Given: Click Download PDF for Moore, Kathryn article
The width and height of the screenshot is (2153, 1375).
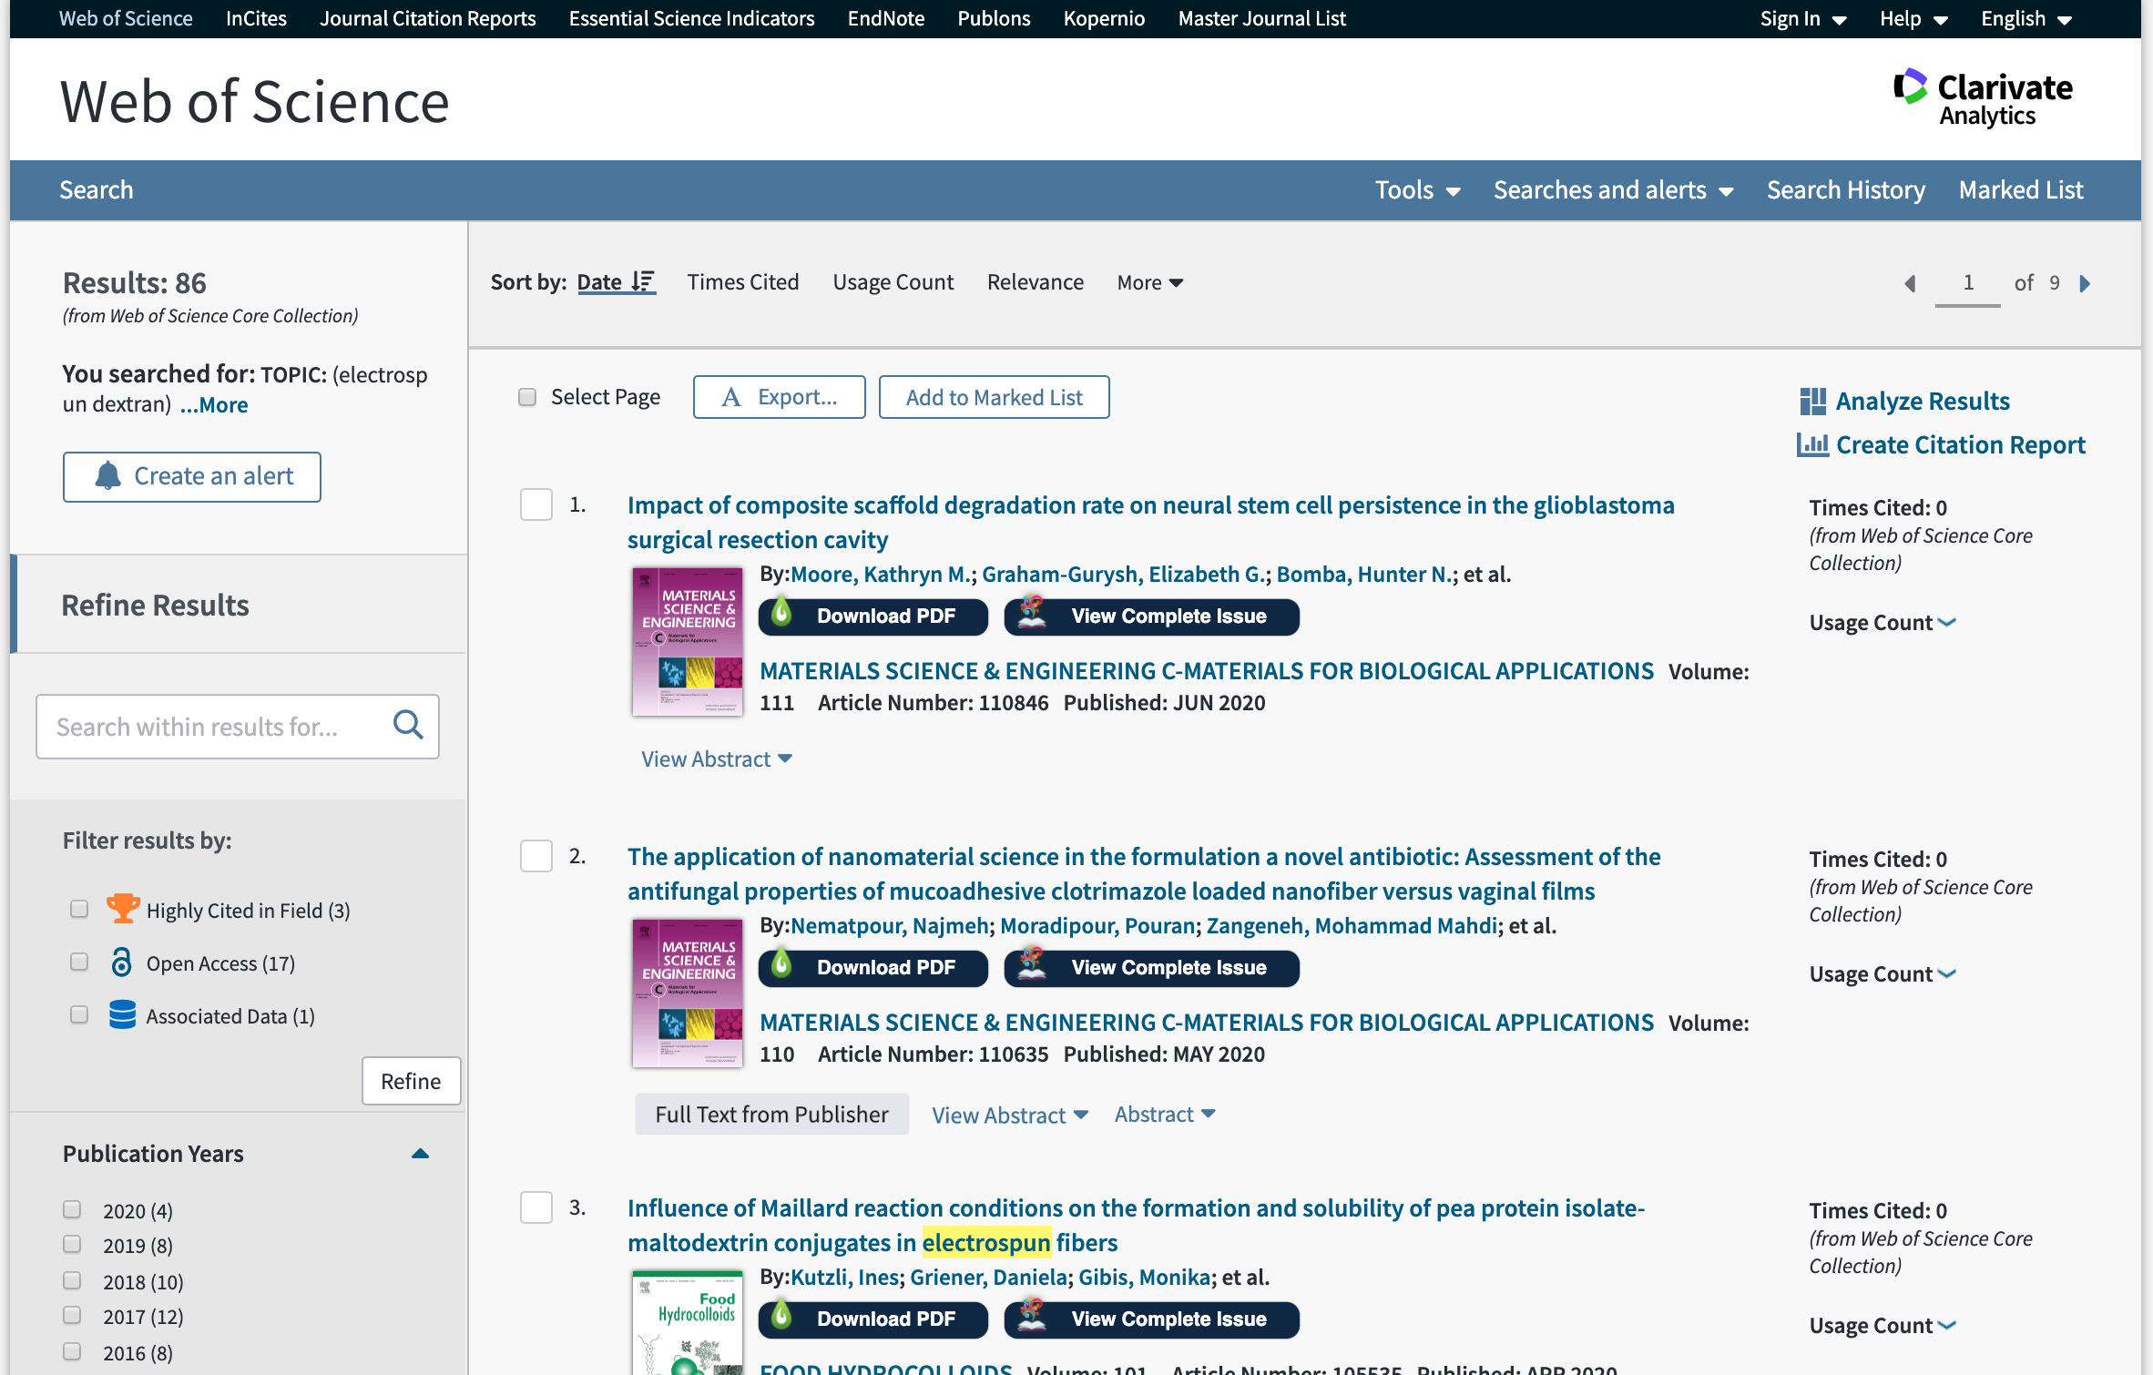Looking at the screenshot, I should (x=872, y=616).
